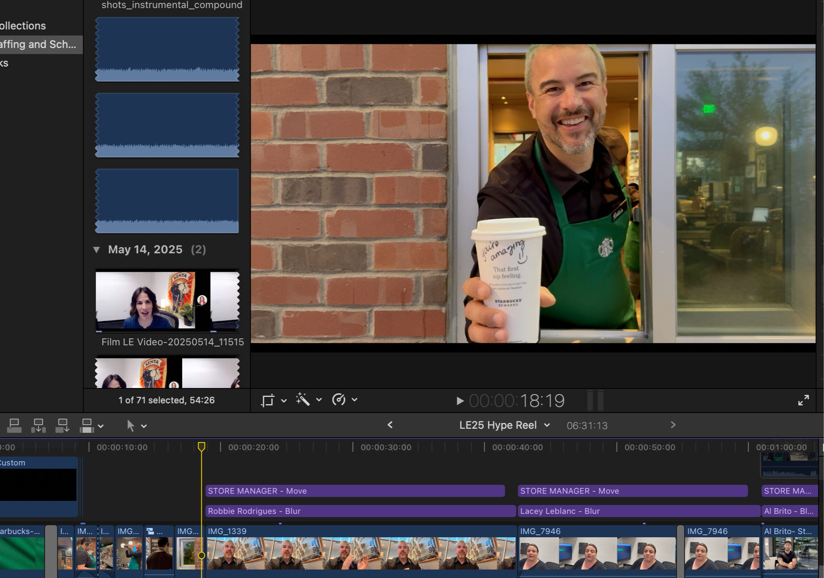Select the second STORE MANAGER - Move title
Viewport: 824px width, 578px height.
633,491
